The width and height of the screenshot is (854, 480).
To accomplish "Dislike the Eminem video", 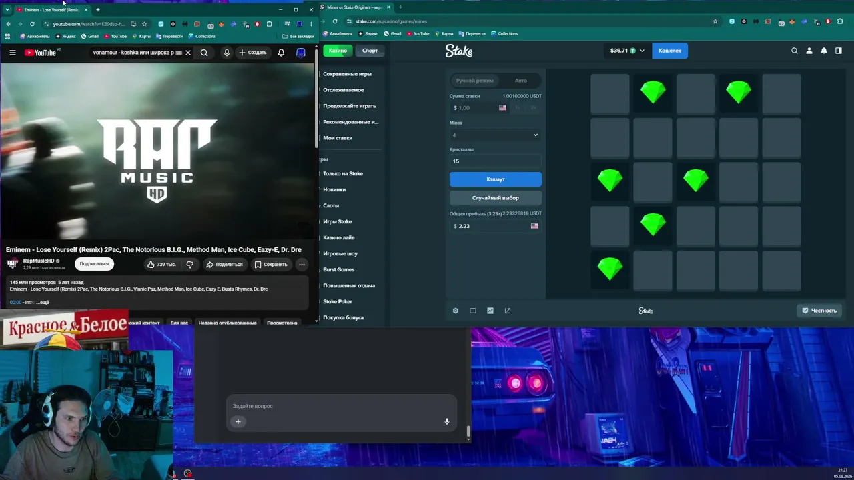I will [190, 265].
